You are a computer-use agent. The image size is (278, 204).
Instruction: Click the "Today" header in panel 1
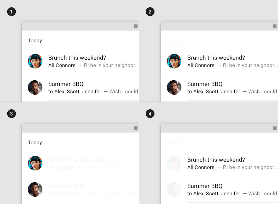point(35,41)
